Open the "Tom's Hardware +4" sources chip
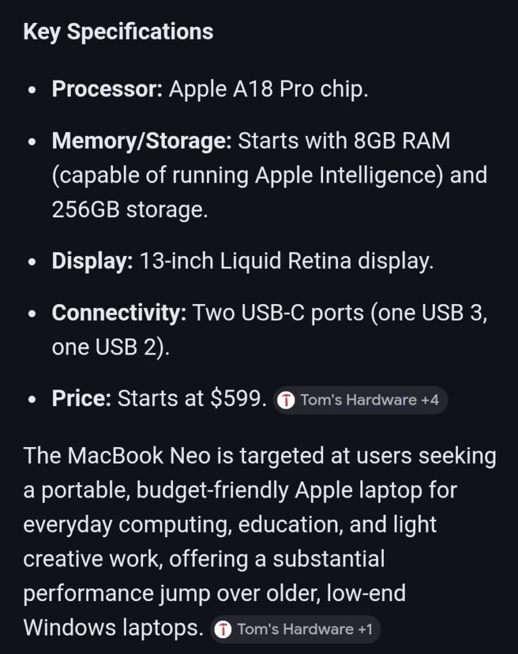Screen dimensions: 518x654 click(361, 400)
